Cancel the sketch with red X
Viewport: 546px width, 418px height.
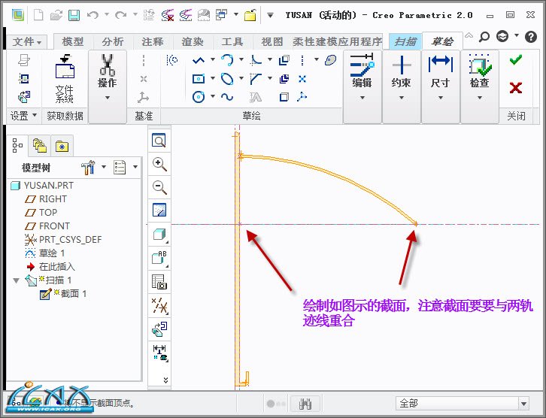[515, 88]
